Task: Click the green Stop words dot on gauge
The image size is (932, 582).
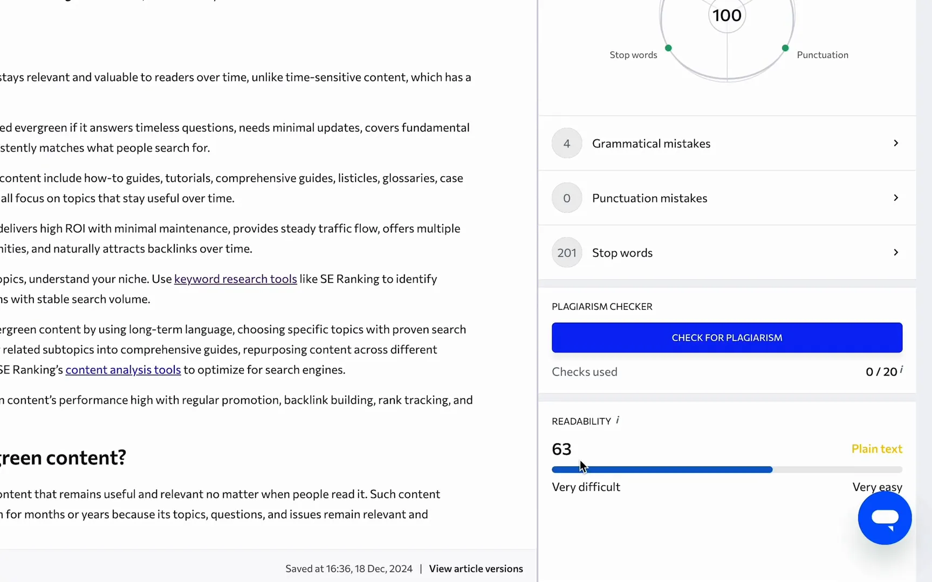Action: click(x=668, y=48)
